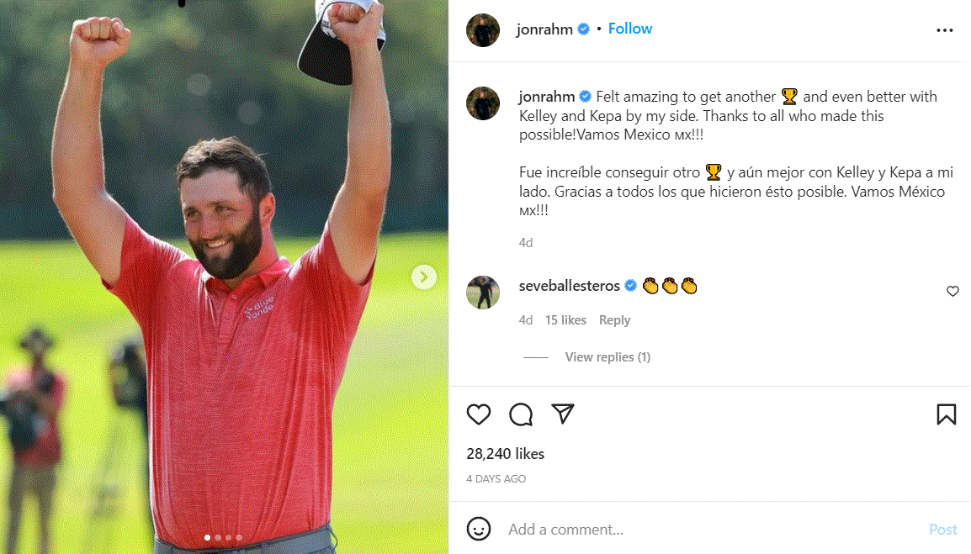This screenshot has height=554, width=971.
Task: Jump to second photo carousel dot
Action: pos(218,537)
